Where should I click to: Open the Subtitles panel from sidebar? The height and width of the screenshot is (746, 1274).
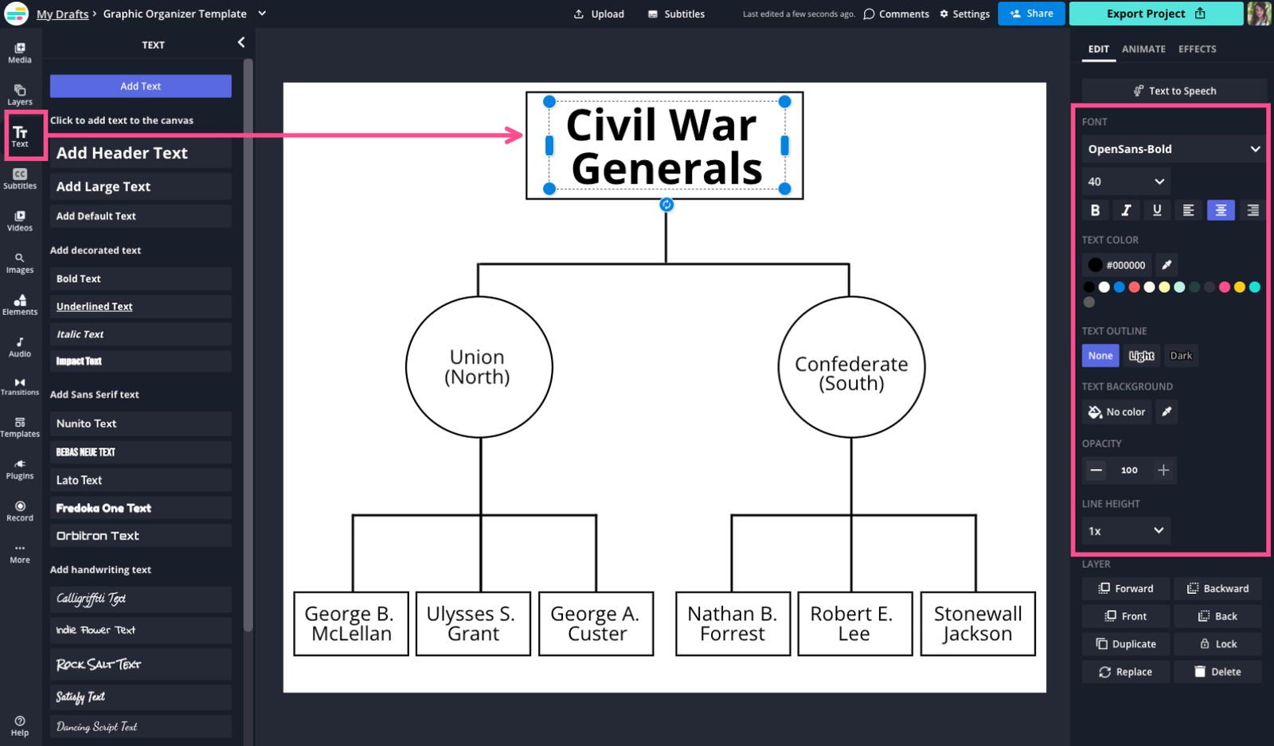(x=19, y=178)
